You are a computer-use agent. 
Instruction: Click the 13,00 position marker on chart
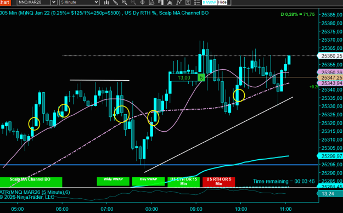(184, 78)
